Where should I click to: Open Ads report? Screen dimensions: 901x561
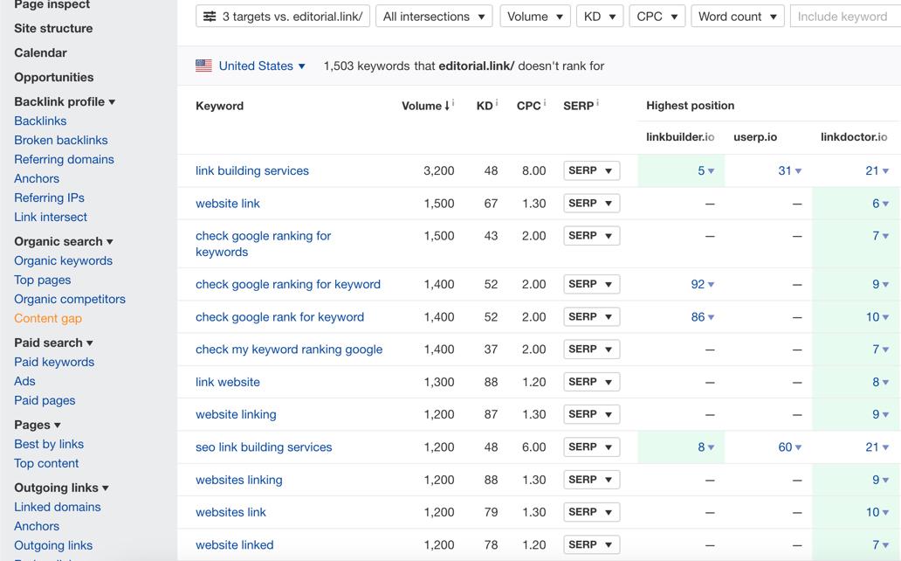point(24,382)
